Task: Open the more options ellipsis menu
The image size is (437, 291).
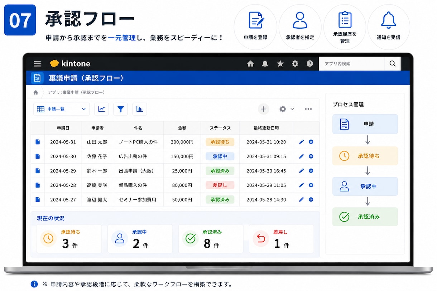Action: click(308, 109)
